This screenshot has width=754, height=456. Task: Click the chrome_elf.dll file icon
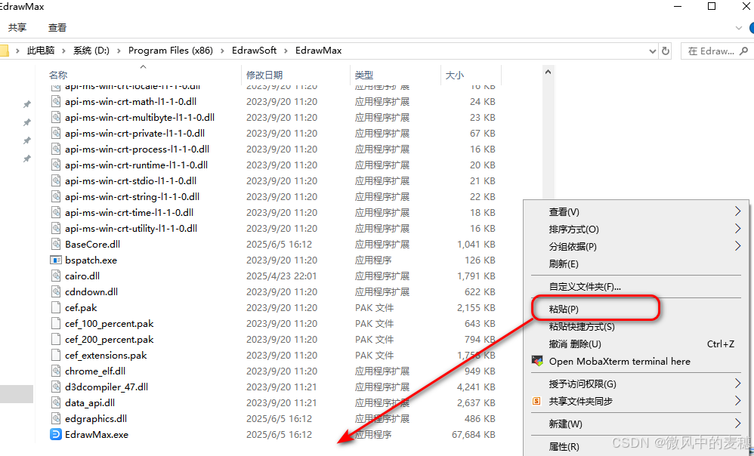(x=56, y=371)
